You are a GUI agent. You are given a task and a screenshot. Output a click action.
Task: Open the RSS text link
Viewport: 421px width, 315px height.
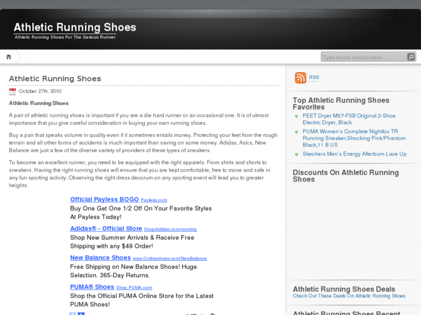tap(314, 77)
